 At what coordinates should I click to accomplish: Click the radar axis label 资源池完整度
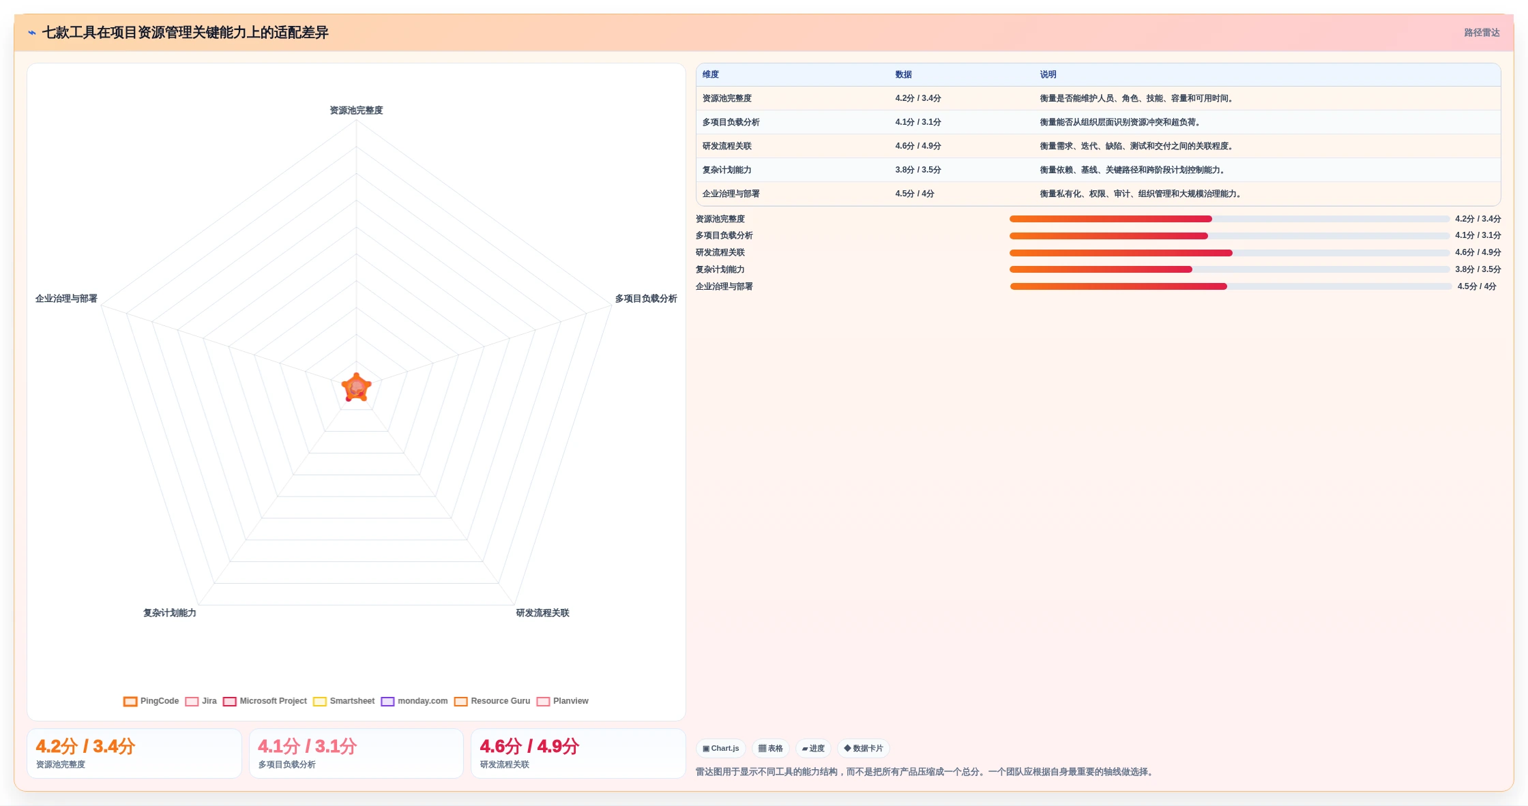[356, 110]
